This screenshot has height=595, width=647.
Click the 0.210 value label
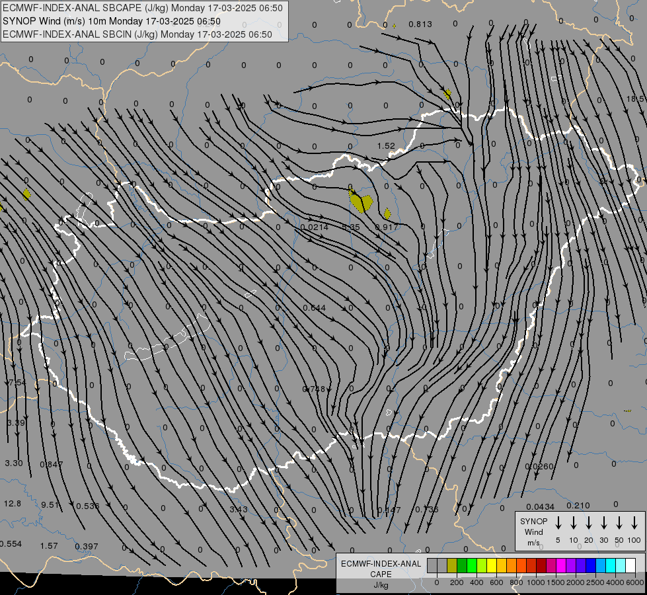point(578,505)
